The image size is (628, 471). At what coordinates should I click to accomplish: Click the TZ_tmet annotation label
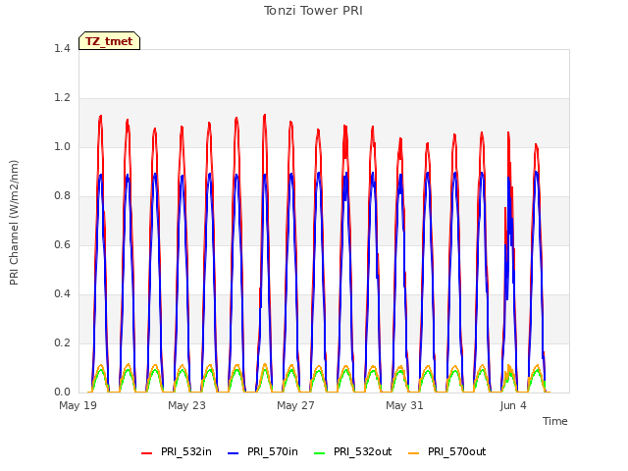pos(109,41)
